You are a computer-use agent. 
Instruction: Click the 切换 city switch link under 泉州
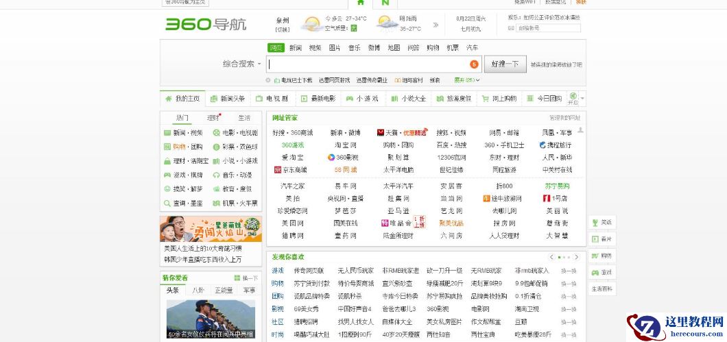(283, 29)
